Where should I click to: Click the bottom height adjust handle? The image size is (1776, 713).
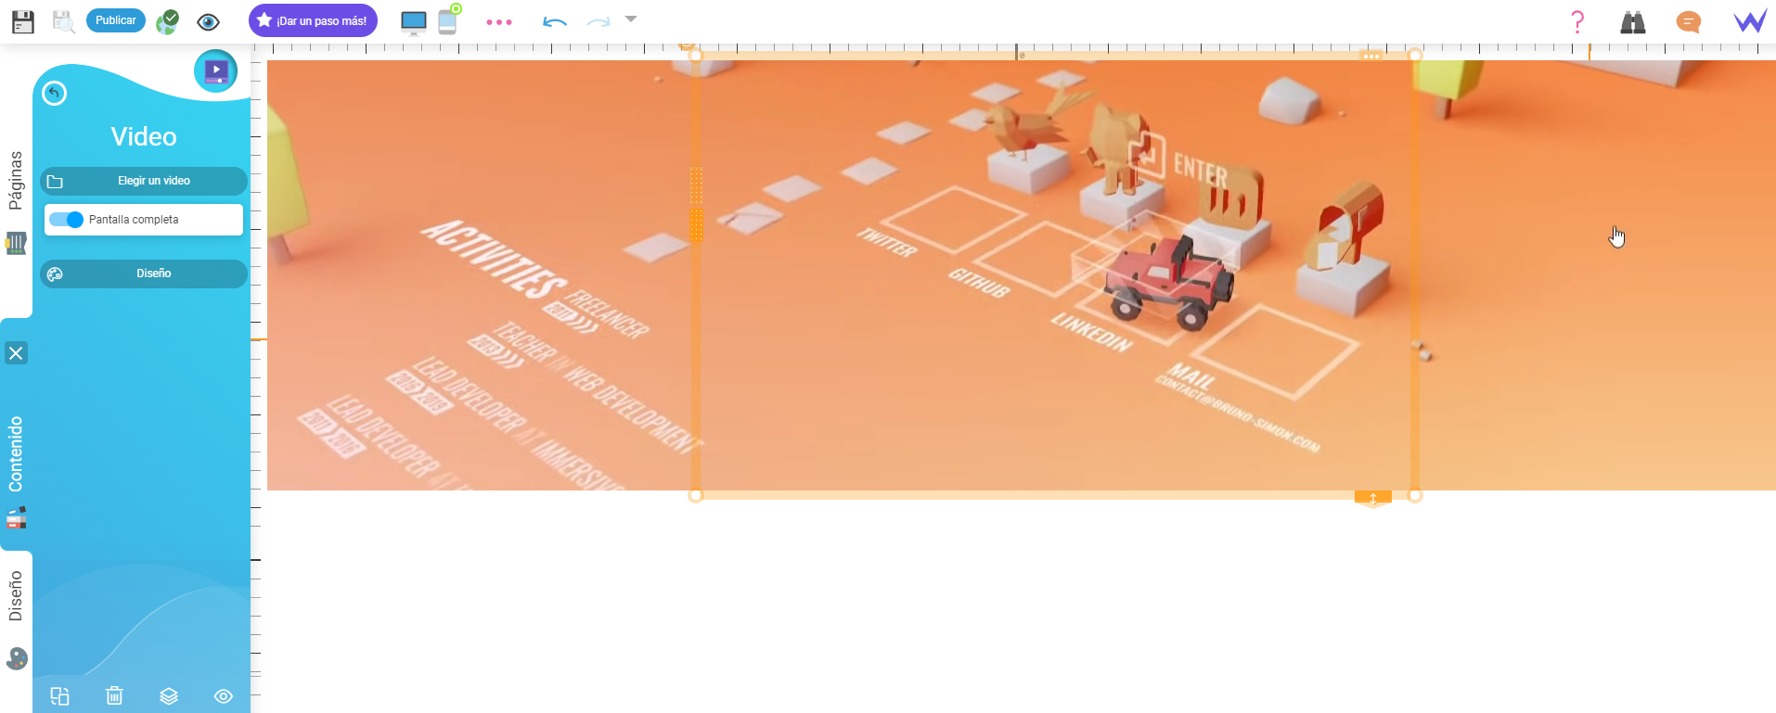(1373, 499)
